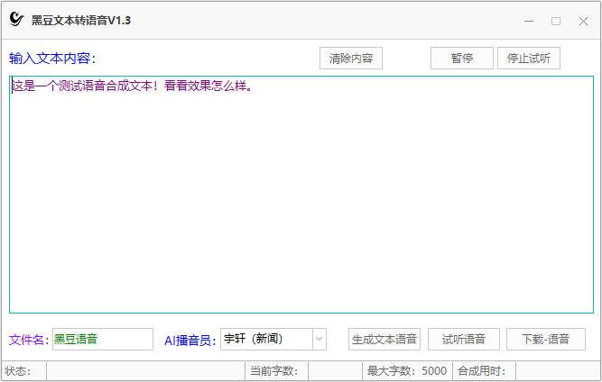
Task: Click the 清除内容 button
Action: click(351, 59)
